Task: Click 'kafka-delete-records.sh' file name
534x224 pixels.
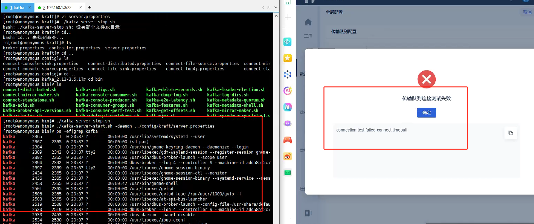Action: coord(174,90)
